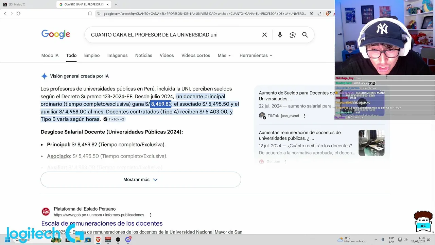Follow the underlined Principal link

[x=58, y=145]
